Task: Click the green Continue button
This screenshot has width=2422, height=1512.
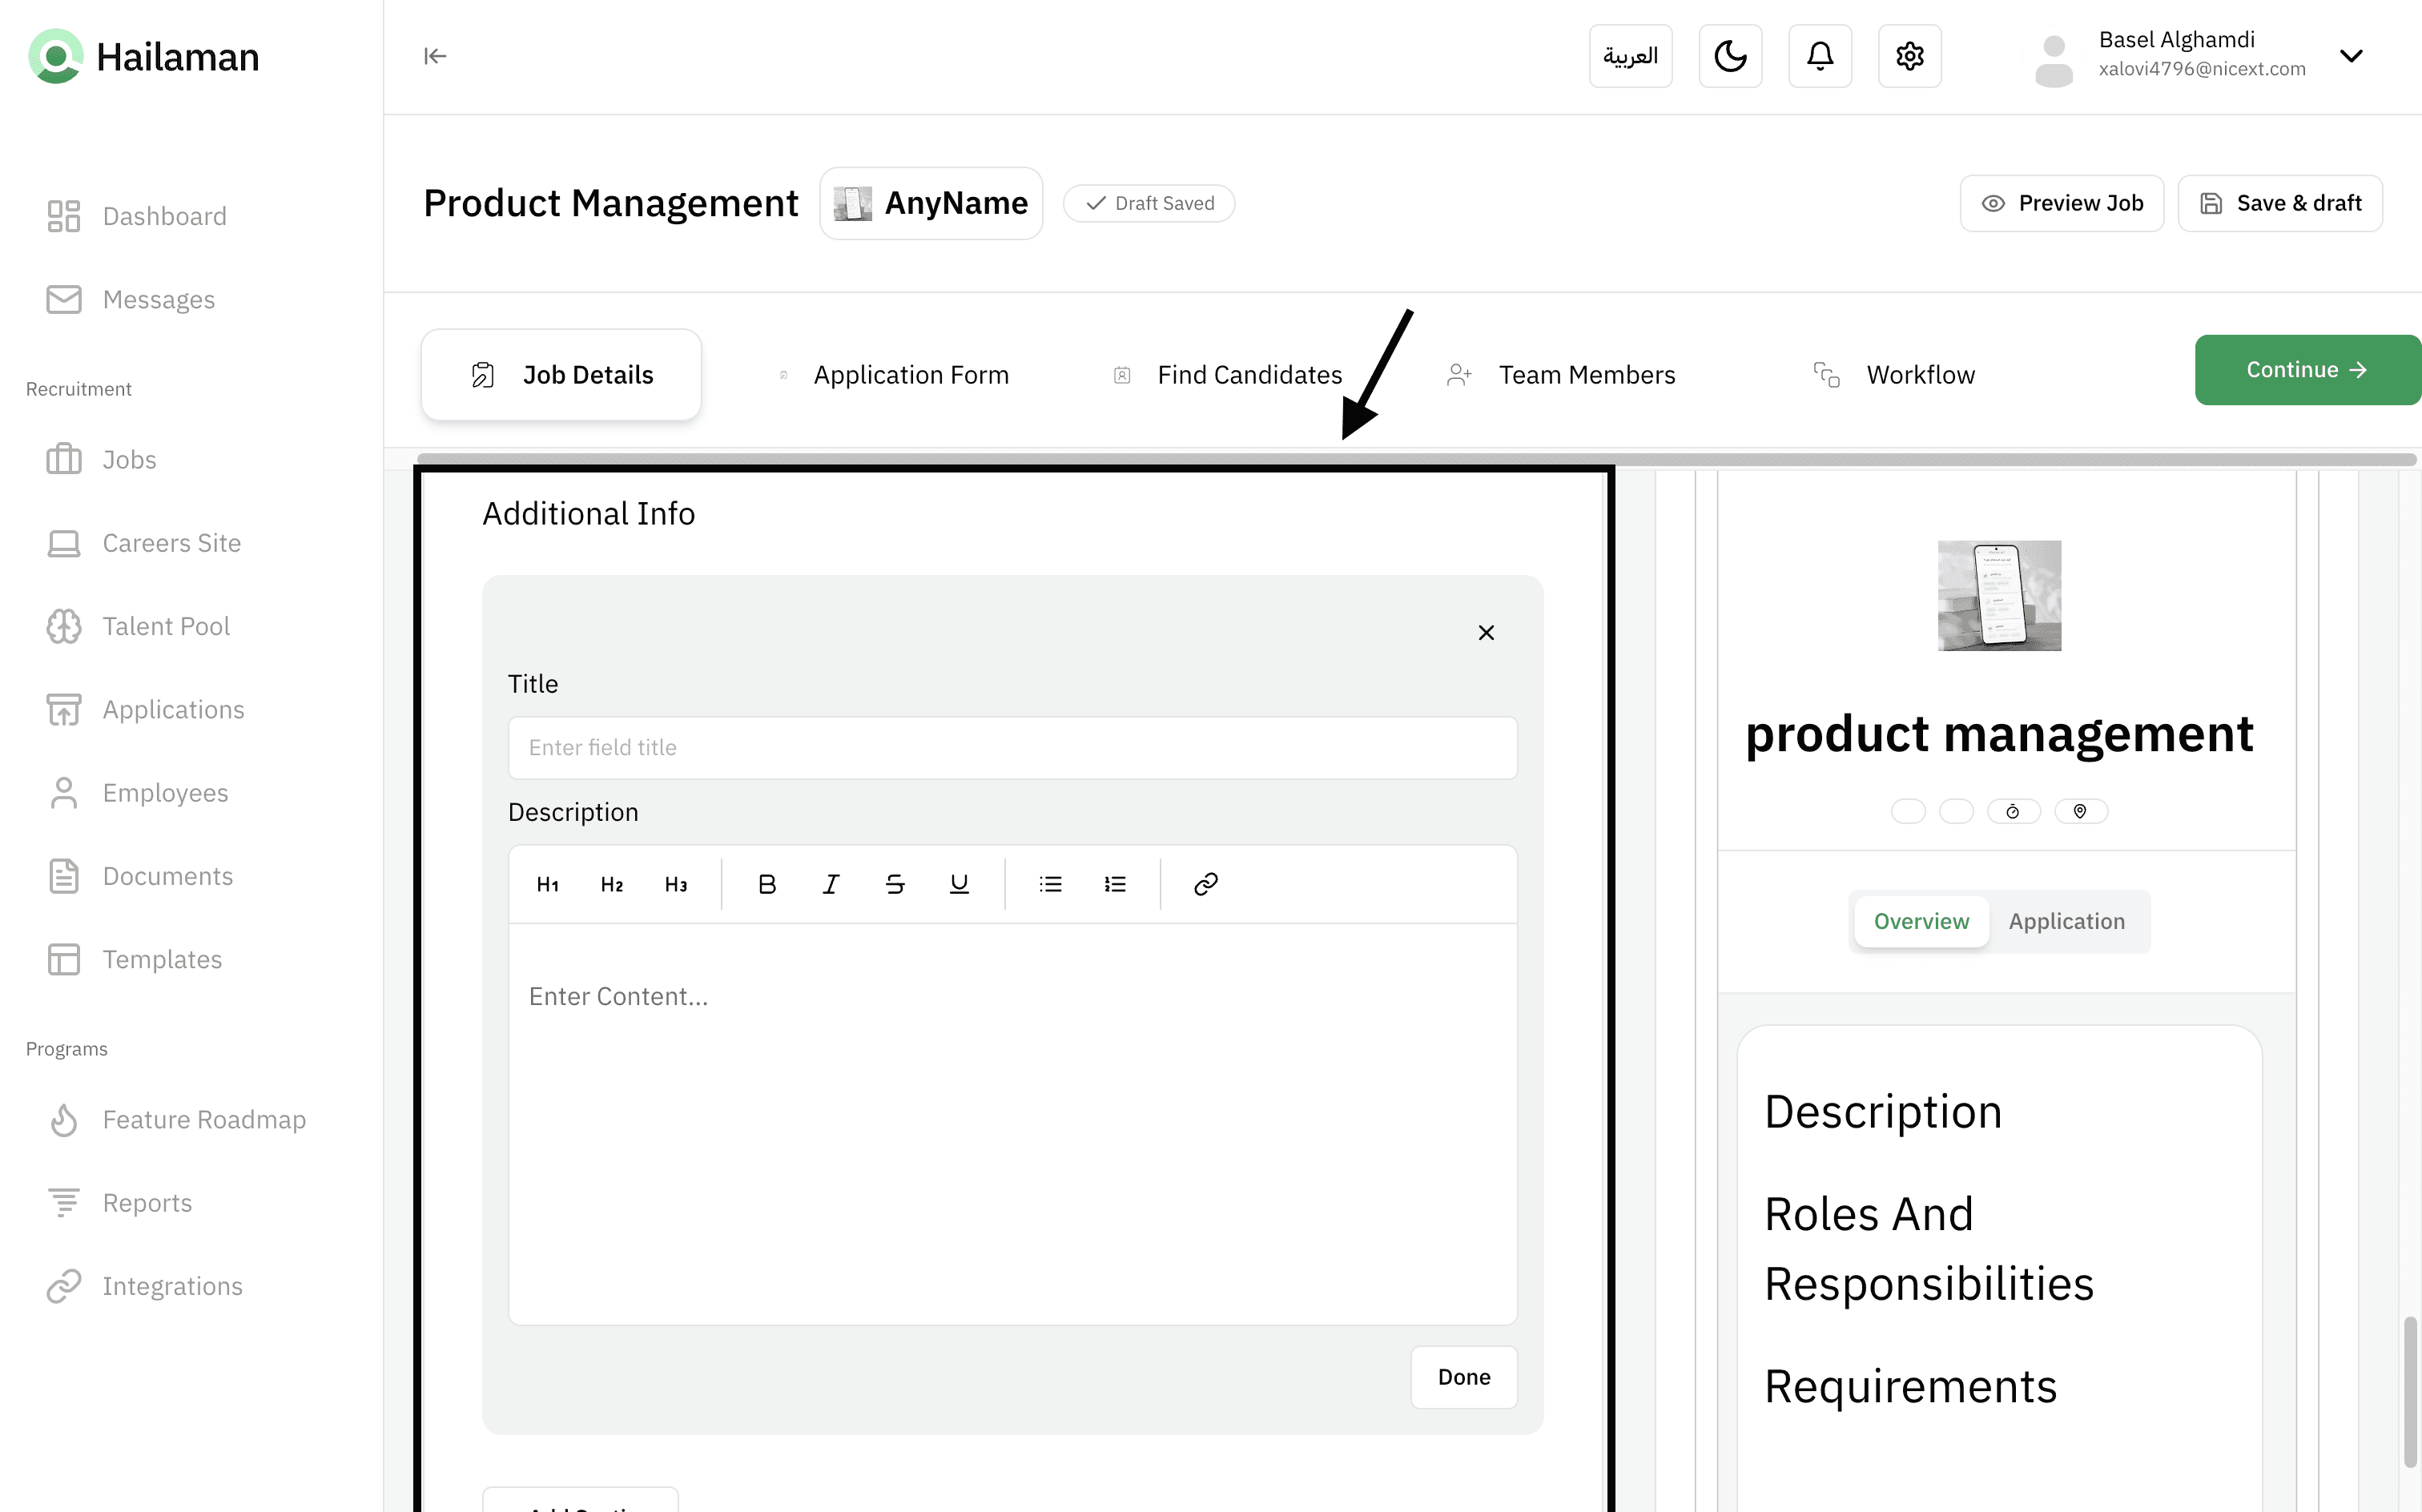Action: coord(2306,370)
